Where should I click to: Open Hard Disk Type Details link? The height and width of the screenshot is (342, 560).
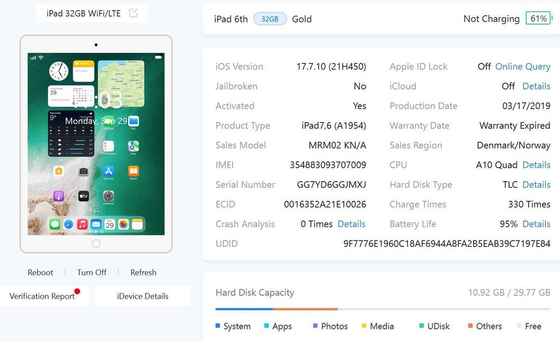536,184
